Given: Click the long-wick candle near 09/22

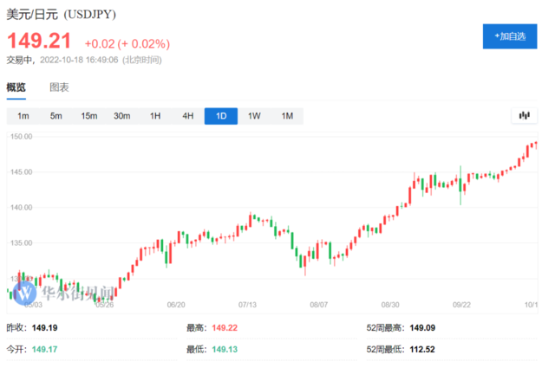Looking at the screenshot, I should pos(460,185).
